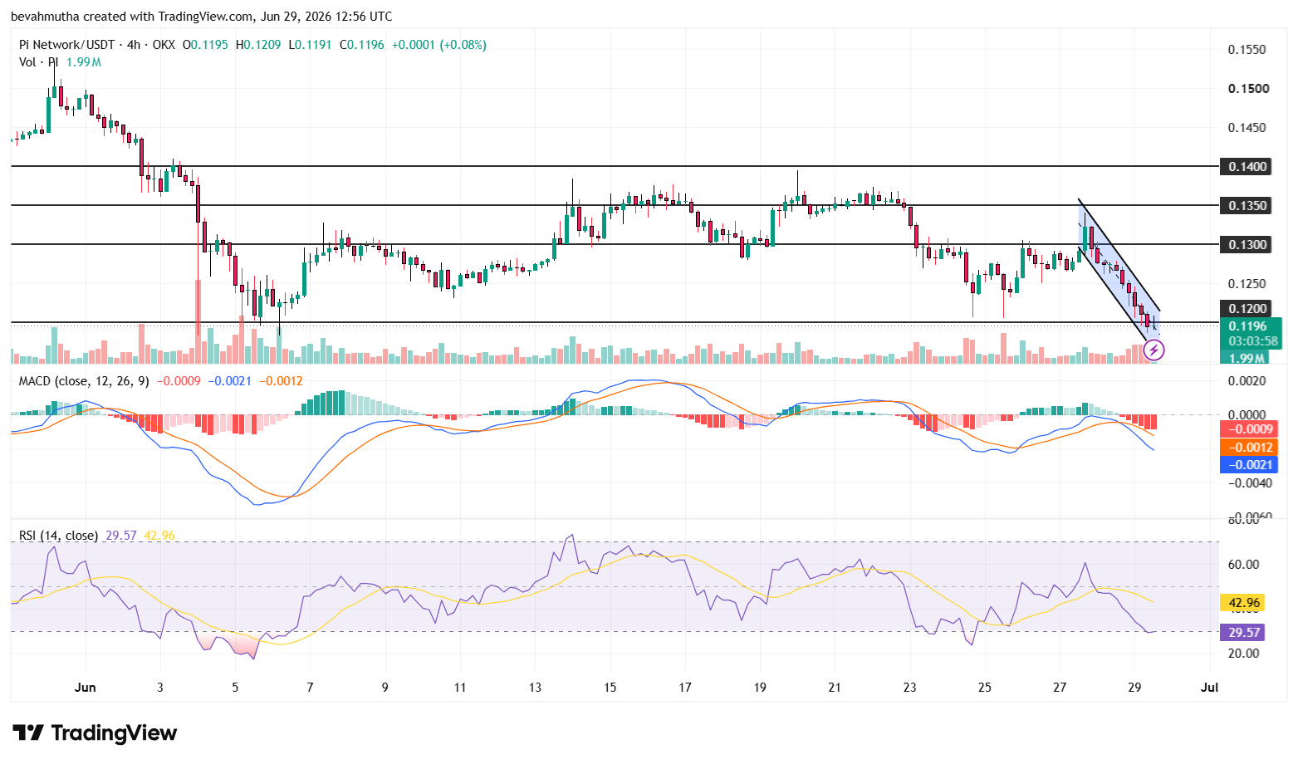Screen dimensions: 1298x764
Task: Select the 0.1400 horizontal line price label
Action: (x=1247, y=167)
